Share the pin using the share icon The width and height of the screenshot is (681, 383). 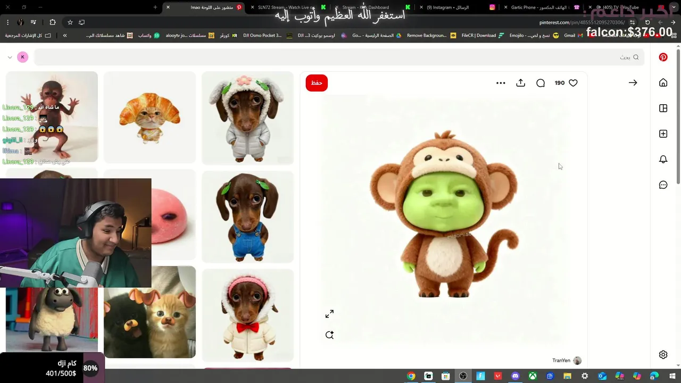(x=521, y=82)
